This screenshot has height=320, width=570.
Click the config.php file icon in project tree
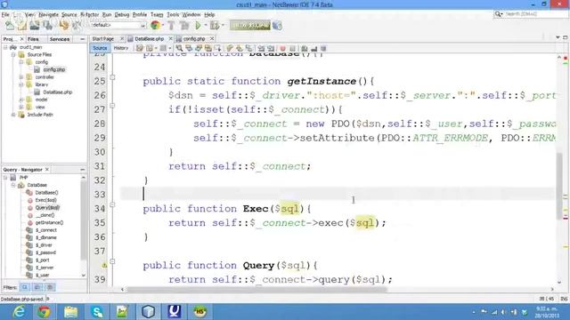(37, 69)
